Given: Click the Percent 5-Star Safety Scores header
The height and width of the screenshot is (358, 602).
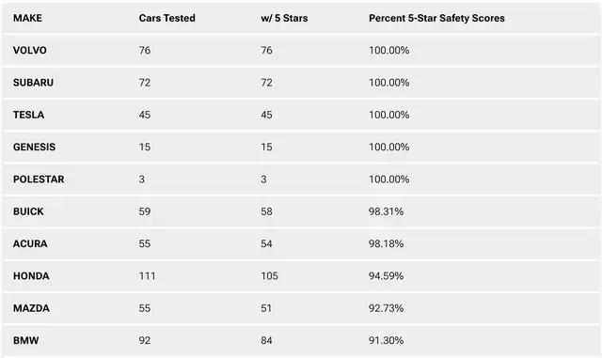Looking at the screenshot, I should 436,18.
